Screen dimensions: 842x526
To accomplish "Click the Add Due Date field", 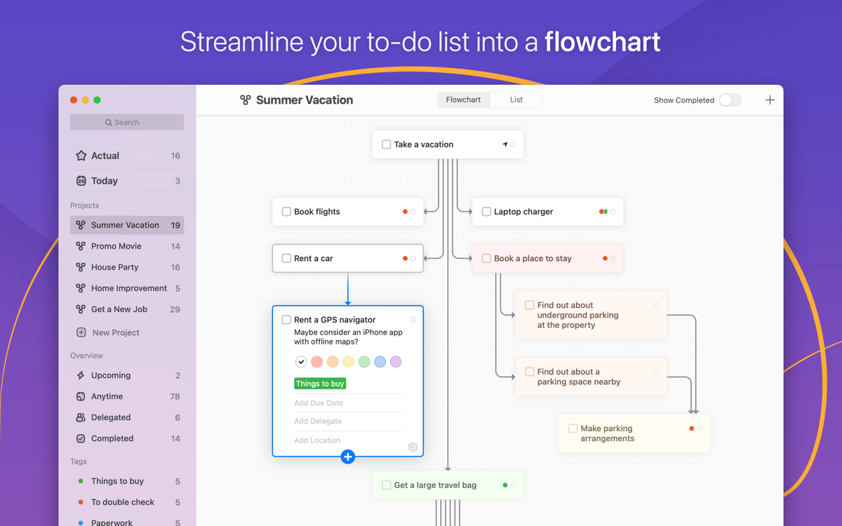I will point(319,403).
